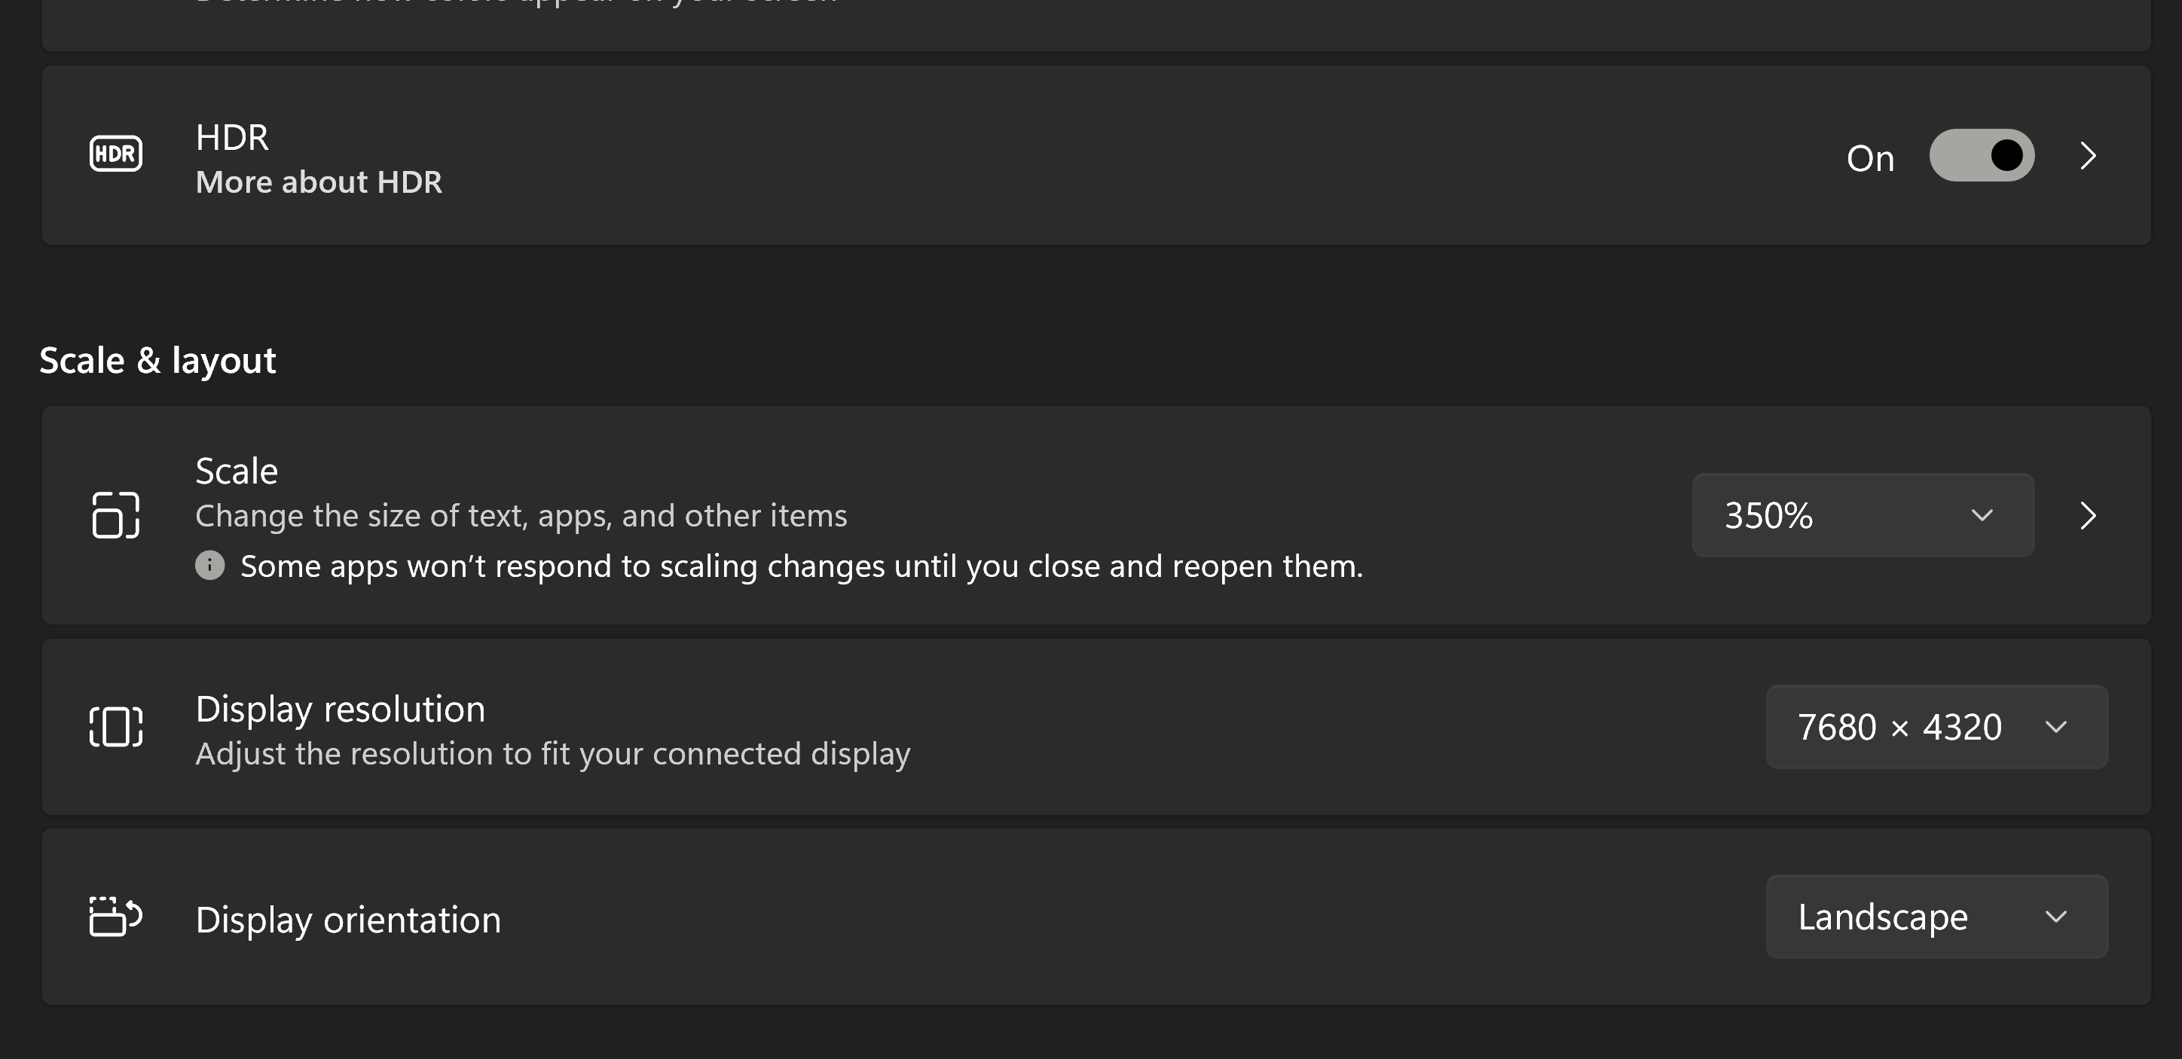Turn off the HDR toggle switch
The height and width of the screenshot is (1059, 2182).
[x=1982, y=156]
